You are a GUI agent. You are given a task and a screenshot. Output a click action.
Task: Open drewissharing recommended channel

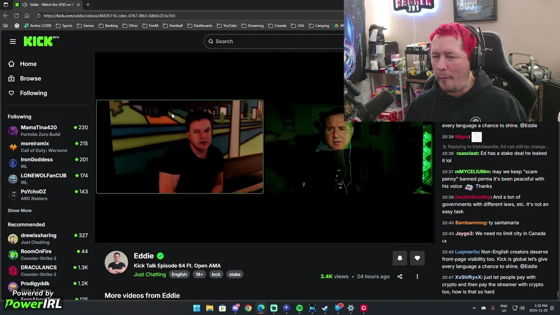coord(48,238)
